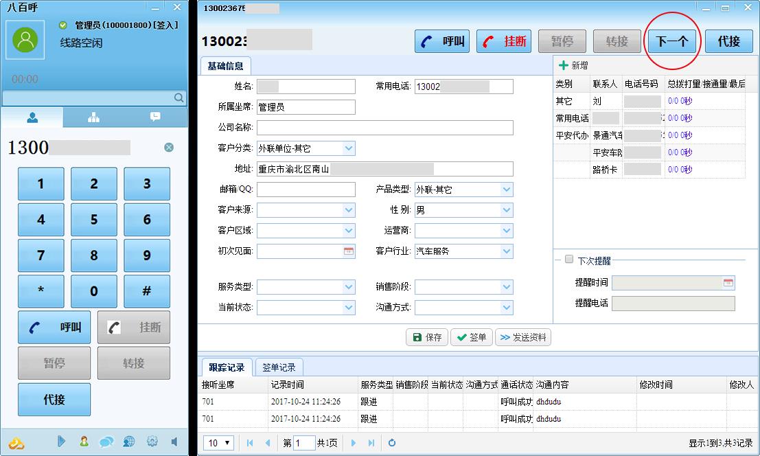The width and height of the screenshot is (760, 456).
Task: Open the 客户分类 customer category dropdown
Action: tap(349, 148)
